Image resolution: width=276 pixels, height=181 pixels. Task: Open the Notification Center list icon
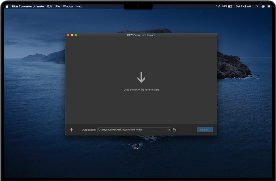[x=269, y=6]
